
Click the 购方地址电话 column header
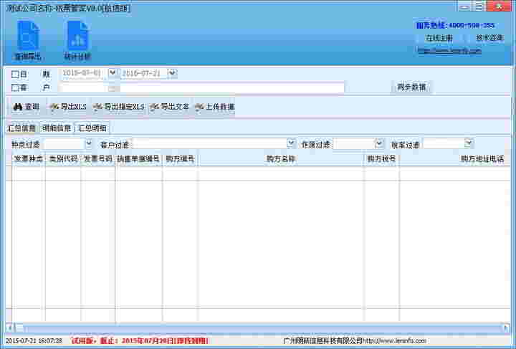coord(482,159)
